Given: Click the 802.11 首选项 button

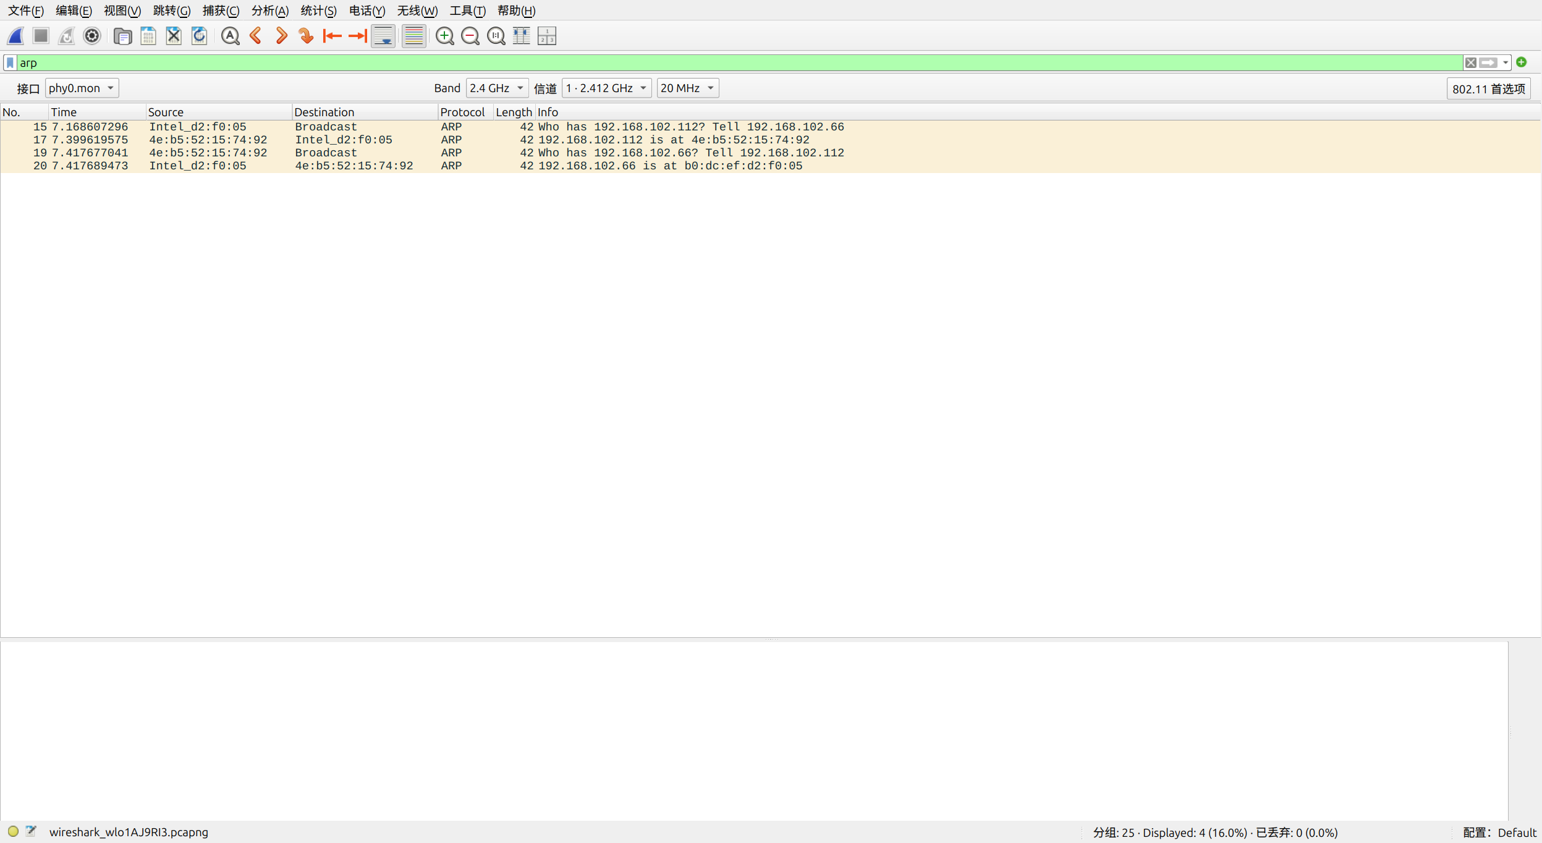Looking at the screenshot, I should (x=1488, y=89).
